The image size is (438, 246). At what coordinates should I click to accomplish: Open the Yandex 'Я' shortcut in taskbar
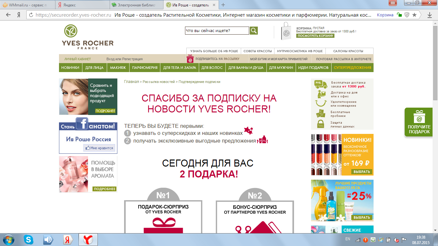(68, 240)
